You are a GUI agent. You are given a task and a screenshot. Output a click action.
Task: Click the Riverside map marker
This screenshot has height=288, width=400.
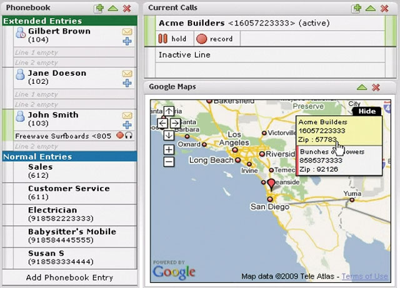pos(262,154)
